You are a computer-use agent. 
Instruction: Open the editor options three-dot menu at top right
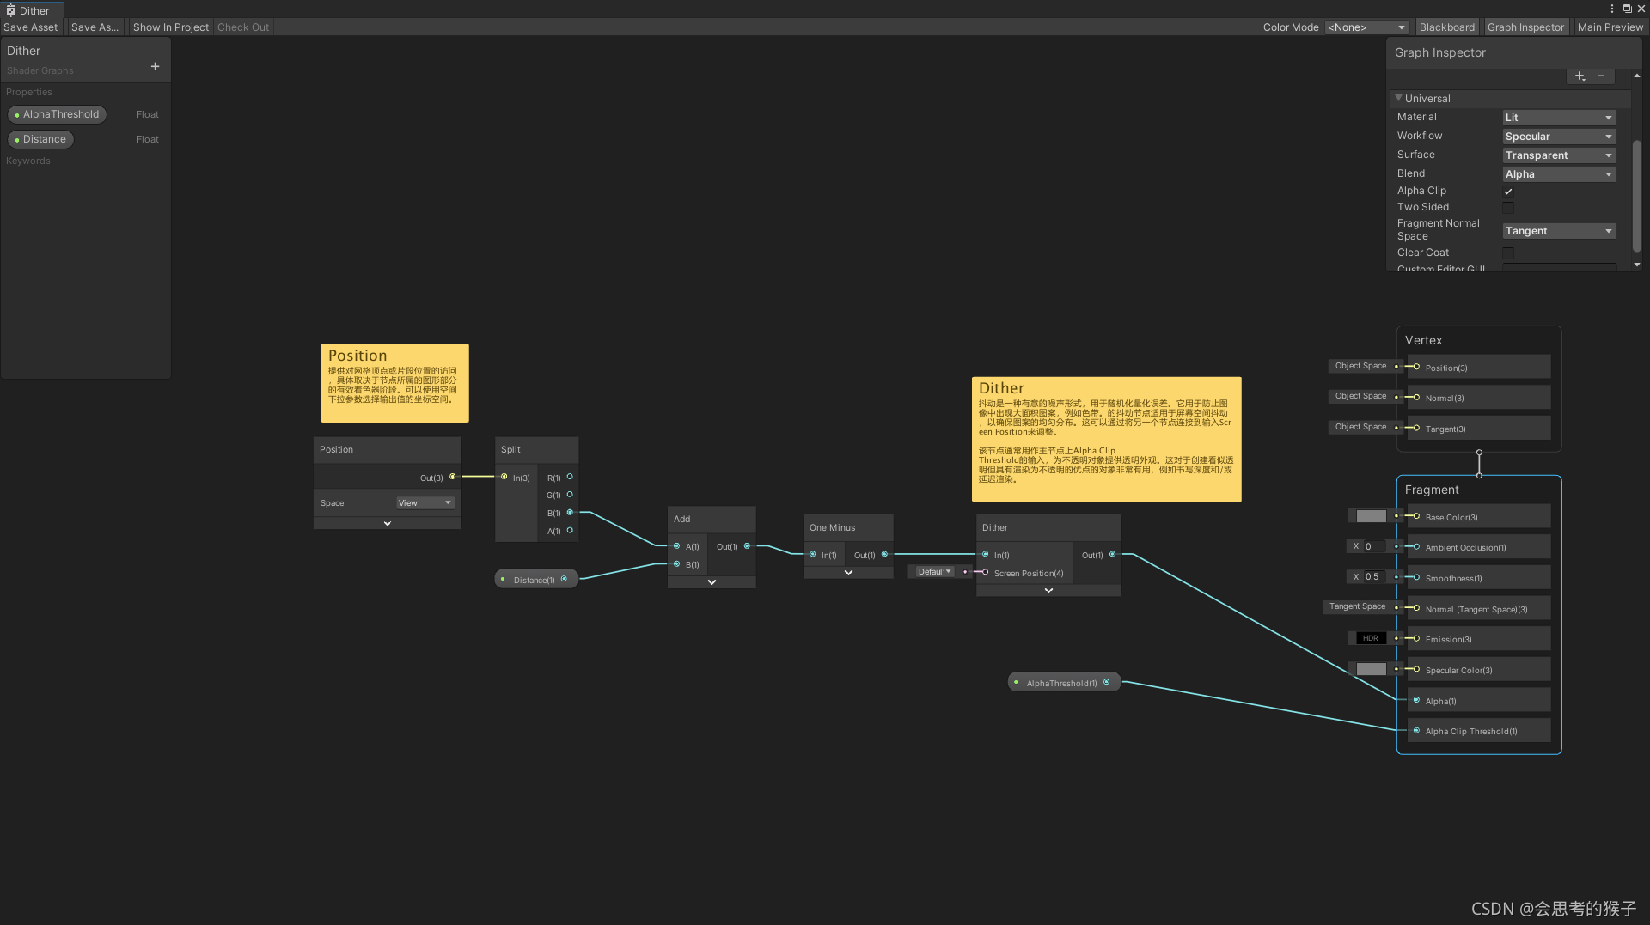tap(1611, 8)
